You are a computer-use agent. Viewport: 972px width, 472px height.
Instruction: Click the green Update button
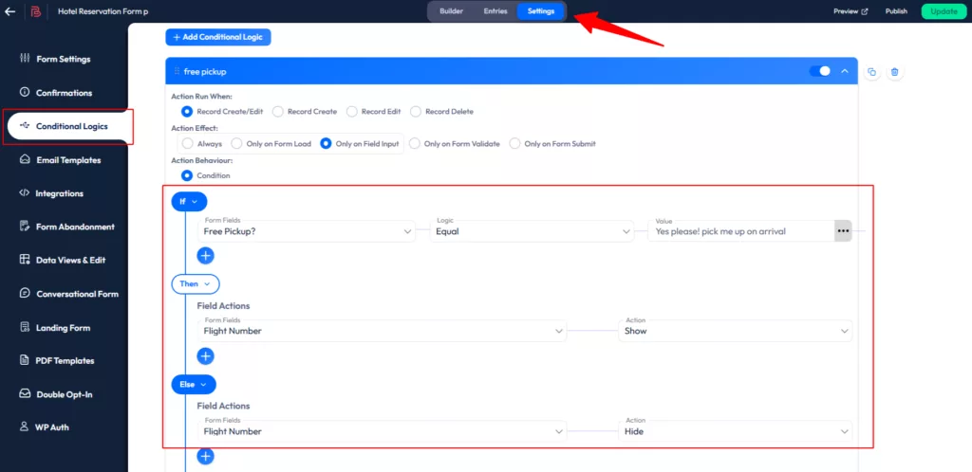[944, 11]
